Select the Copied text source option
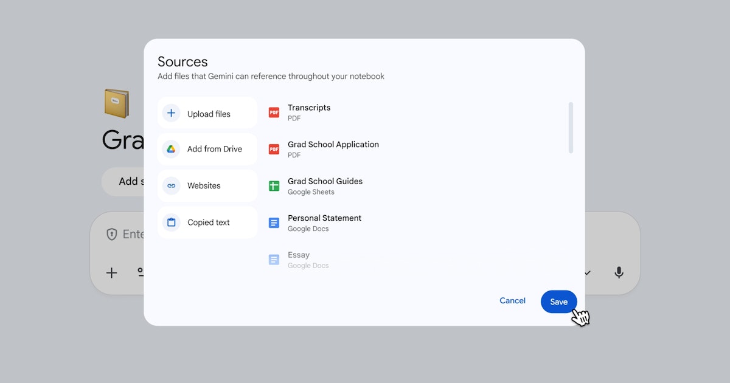This screenshot has height=383, width=730. coord(207,223)
